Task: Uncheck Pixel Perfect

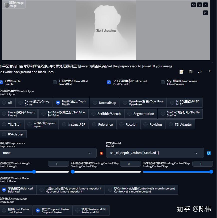Action: [x=109, y=82]
